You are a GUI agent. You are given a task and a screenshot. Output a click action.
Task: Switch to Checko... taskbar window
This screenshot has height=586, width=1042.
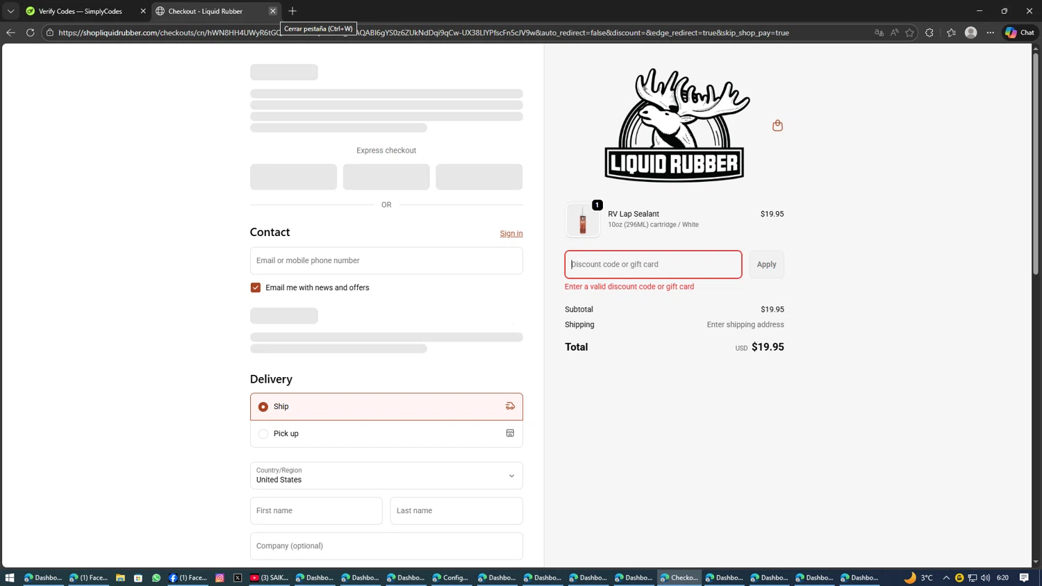(679, 578)
